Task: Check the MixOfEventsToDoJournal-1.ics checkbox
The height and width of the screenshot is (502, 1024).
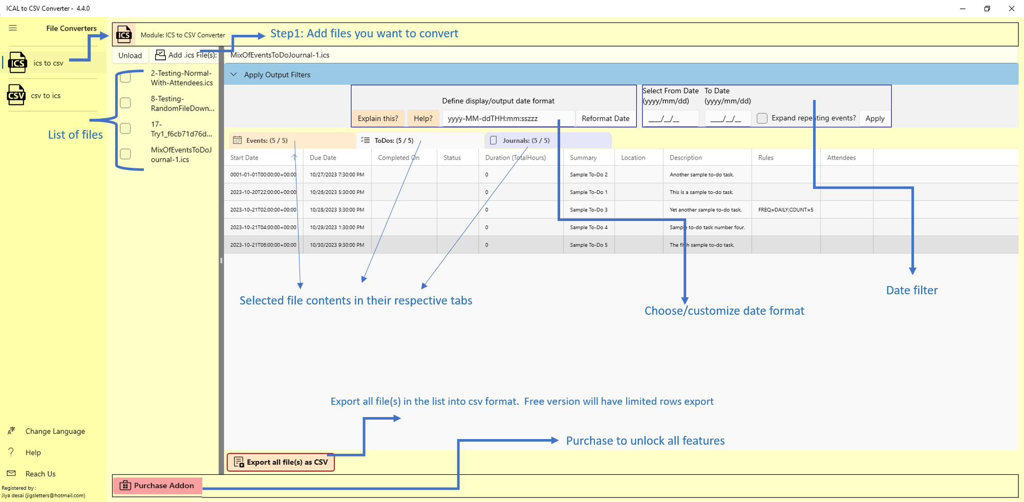Action: [125, 154]
